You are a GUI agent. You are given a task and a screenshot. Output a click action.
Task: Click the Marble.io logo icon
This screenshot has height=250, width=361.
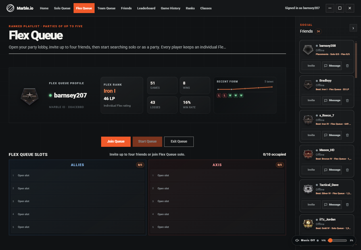click(11, 8)
